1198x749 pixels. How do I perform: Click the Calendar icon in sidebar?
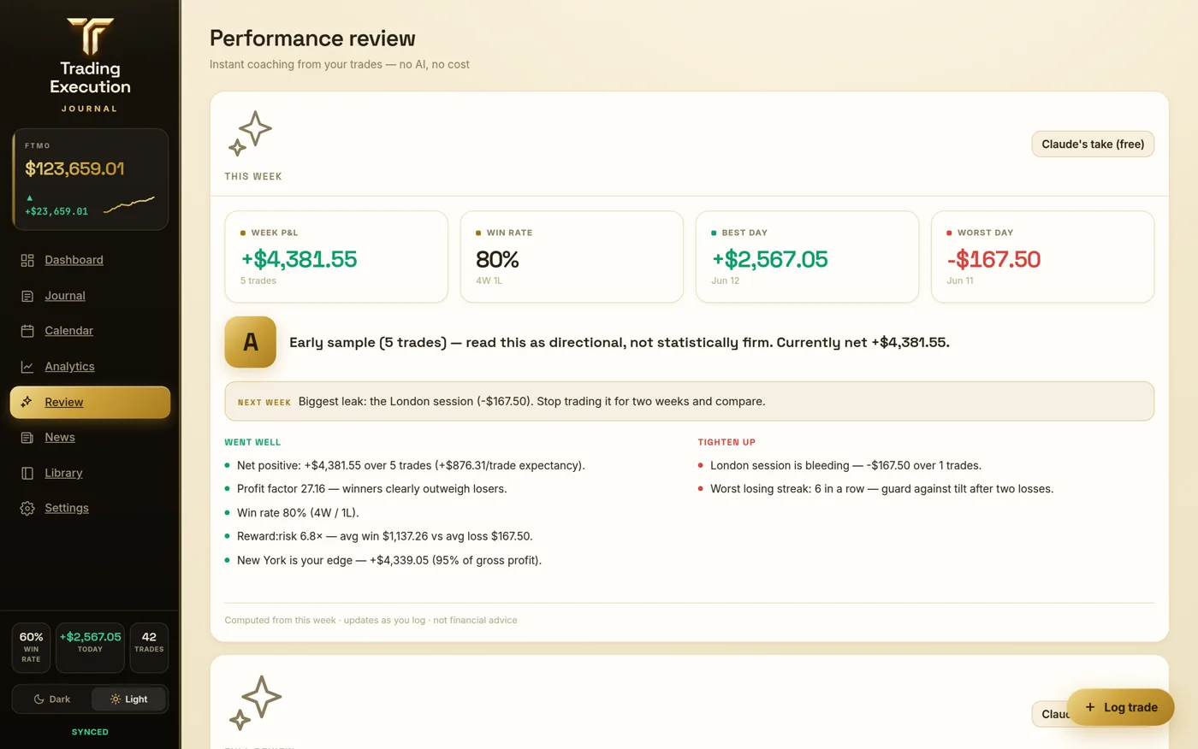coord(27,331)
